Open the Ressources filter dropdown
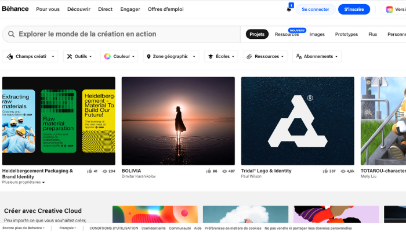Viewport: 406px width, 232px height. 265,56
